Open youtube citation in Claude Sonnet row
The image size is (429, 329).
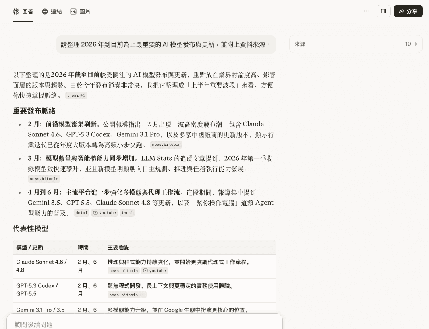tap(155, 271)
